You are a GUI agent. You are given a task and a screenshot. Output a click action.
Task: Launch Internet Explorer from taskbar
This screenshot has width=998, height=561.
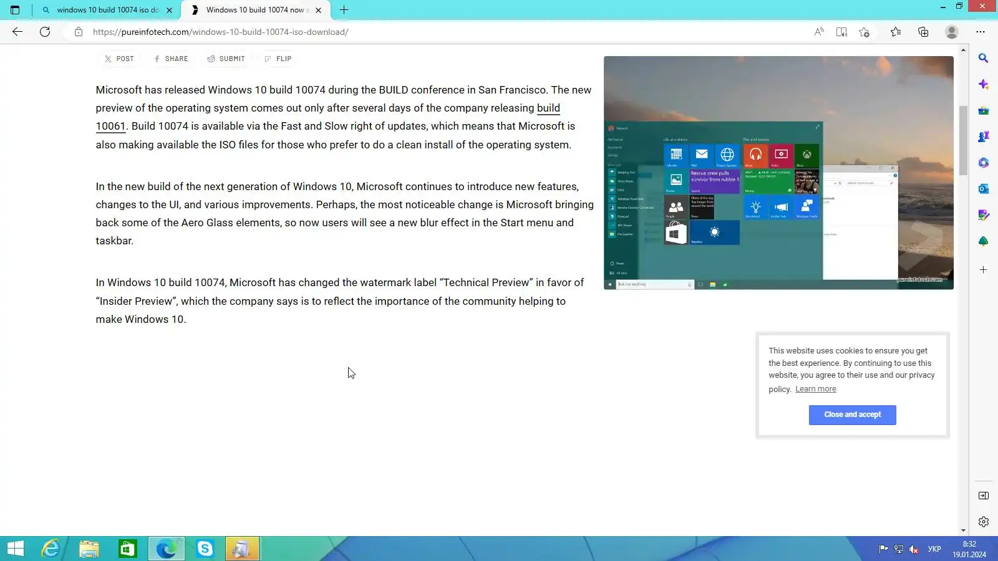click(51, 549)
